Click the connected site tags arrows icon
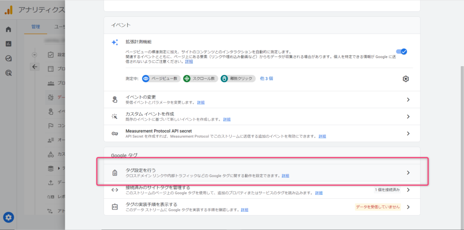This screenshot has height=230, width=464. 115,190
